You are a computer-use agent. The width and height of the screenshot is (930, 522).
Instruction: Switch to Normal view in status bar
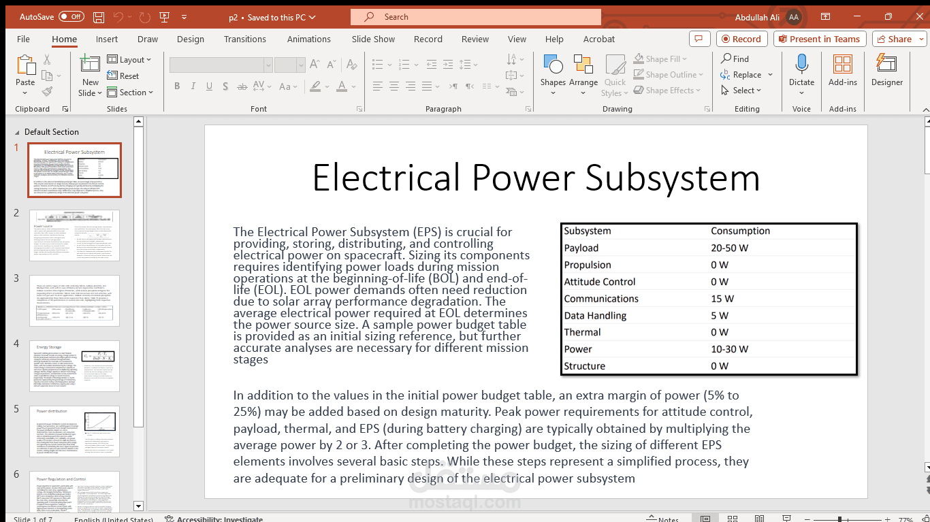click(705, 519)
